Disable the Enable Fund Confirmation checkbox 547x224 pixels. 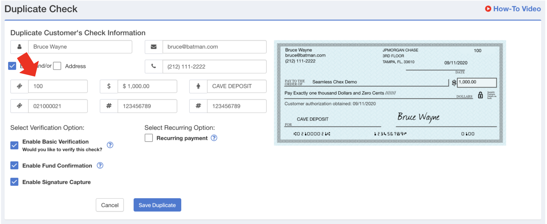coord(15,165)
